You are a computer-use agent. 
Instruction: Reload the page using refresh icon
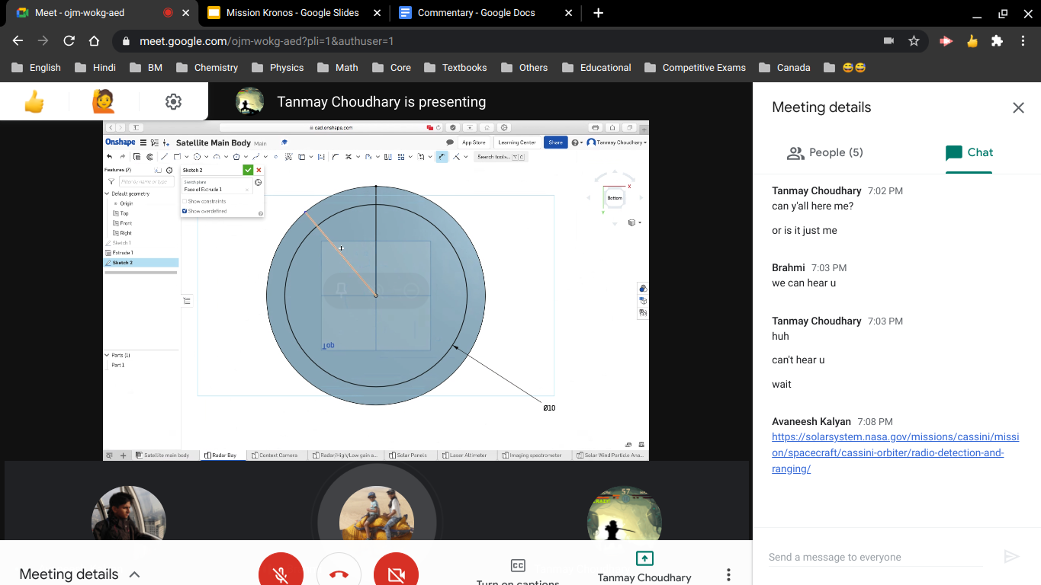coord(69,41)
